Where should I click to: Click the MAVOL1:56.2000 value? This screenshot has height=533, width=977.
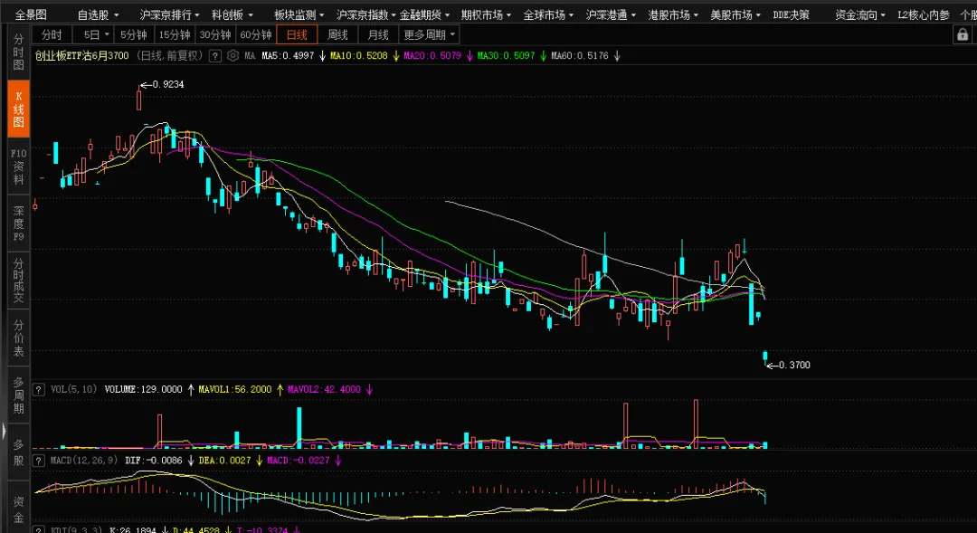(x=235, y=390)
